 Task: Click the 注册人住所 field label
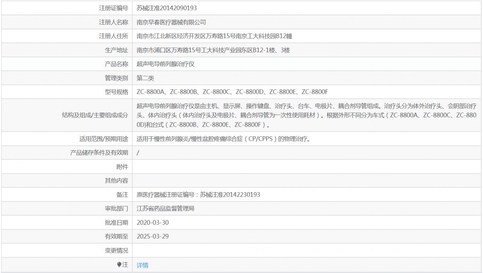114,36
